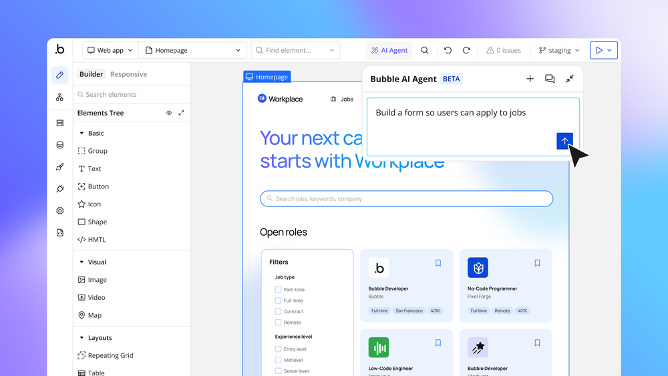This screenshot has height=376, width=668.
Task: Collapse the Bubble AI Agent panel
Action: coord(570,79)
